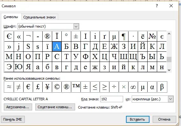Viewport: 181px width, 126px height.
Task: Select the Cyrillic capital Щ cell
Action: click(133, 56)
